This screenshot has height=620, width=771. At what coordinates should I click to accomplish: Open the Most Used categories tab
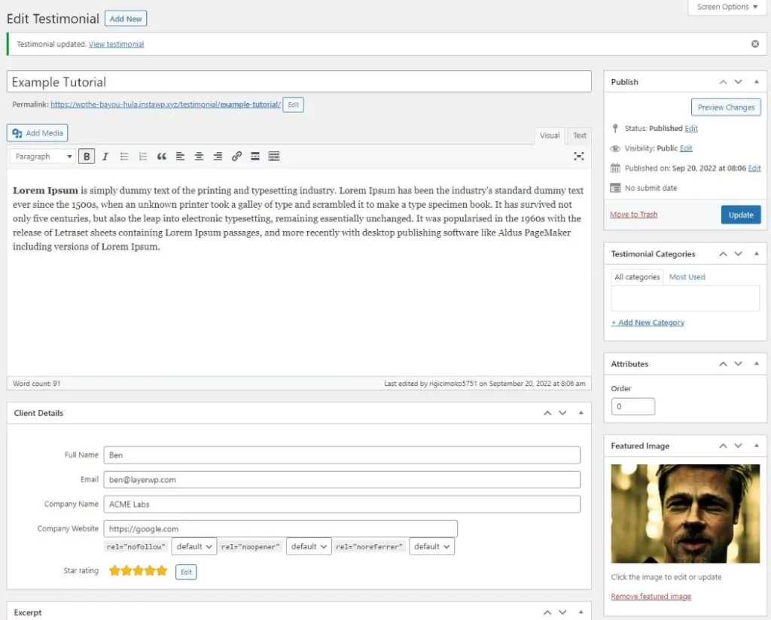point(687,276)
